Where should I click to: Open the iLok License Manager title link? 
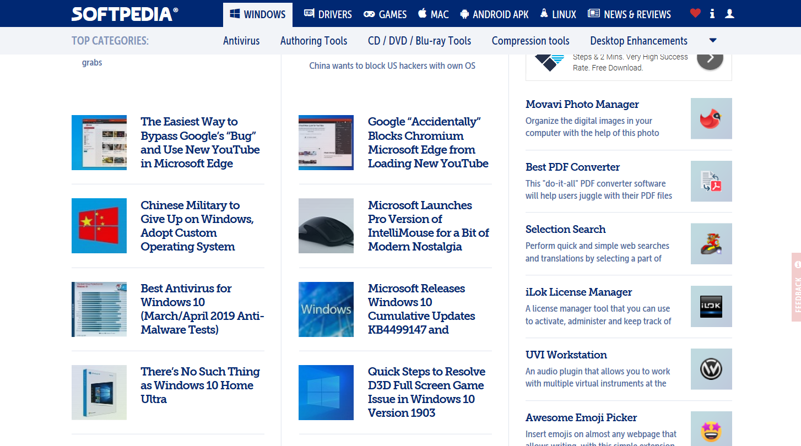click(578, 292)
